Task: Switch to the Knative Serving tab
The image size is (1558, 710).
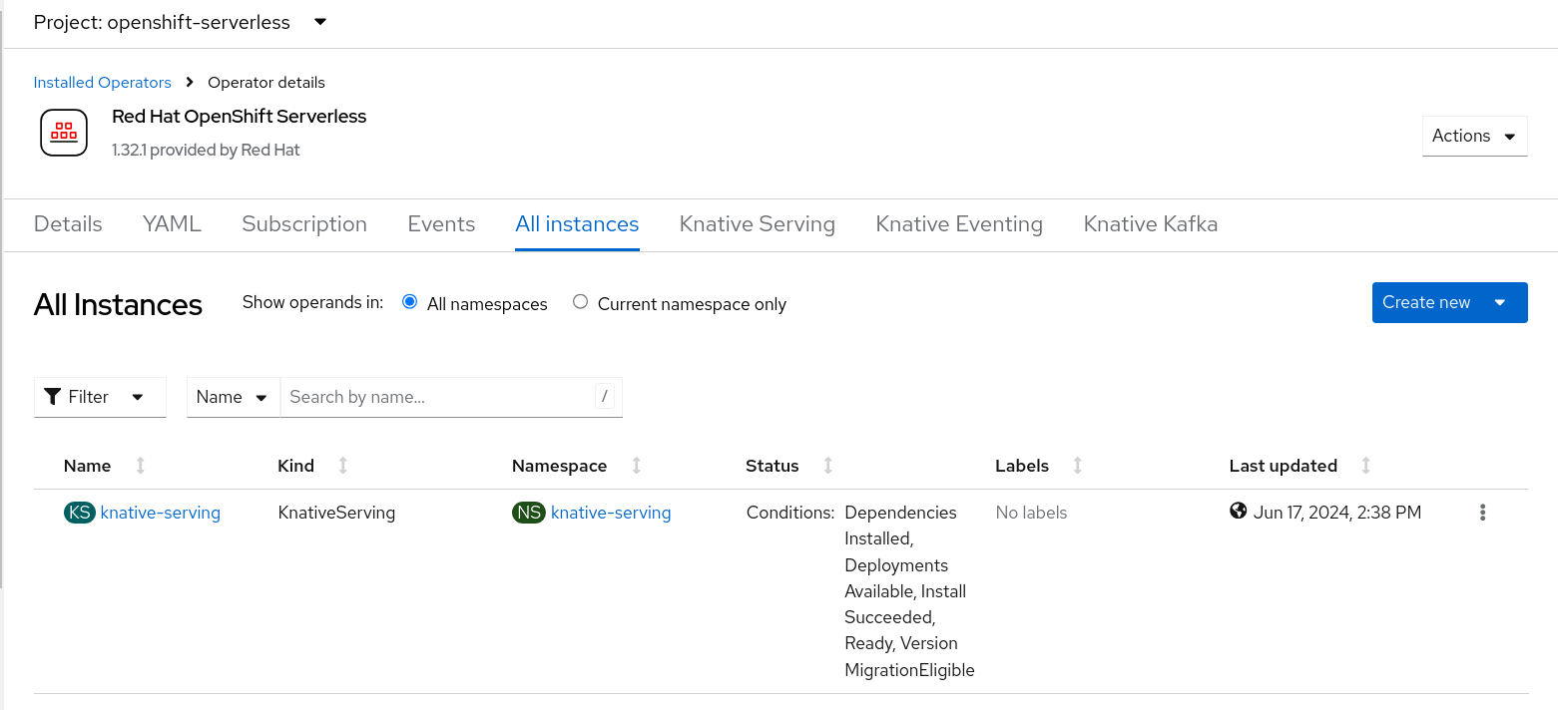Action: pyautogui.click(x=758, y=224)
